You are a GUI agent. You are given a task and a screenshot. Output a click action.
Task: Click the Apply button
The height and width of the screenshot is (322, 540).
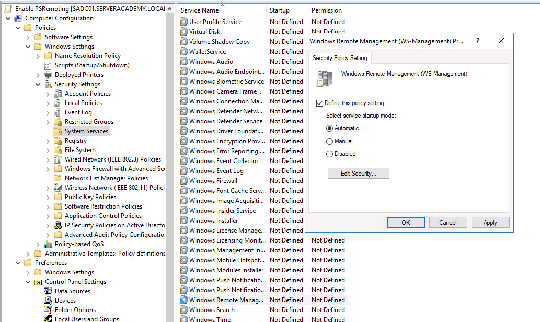point(490,223)
